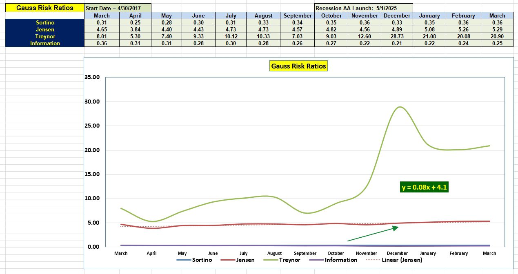Click the June column header cell
Screen dimensions: 518x274
click(198, 15)
